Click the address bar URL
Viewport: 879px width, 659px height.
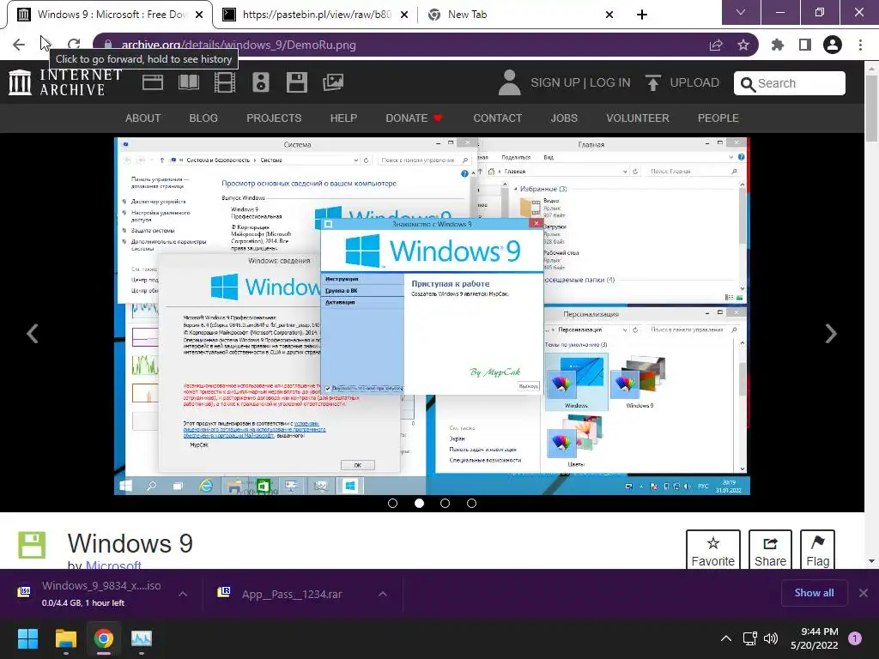(x=239, y=45)
